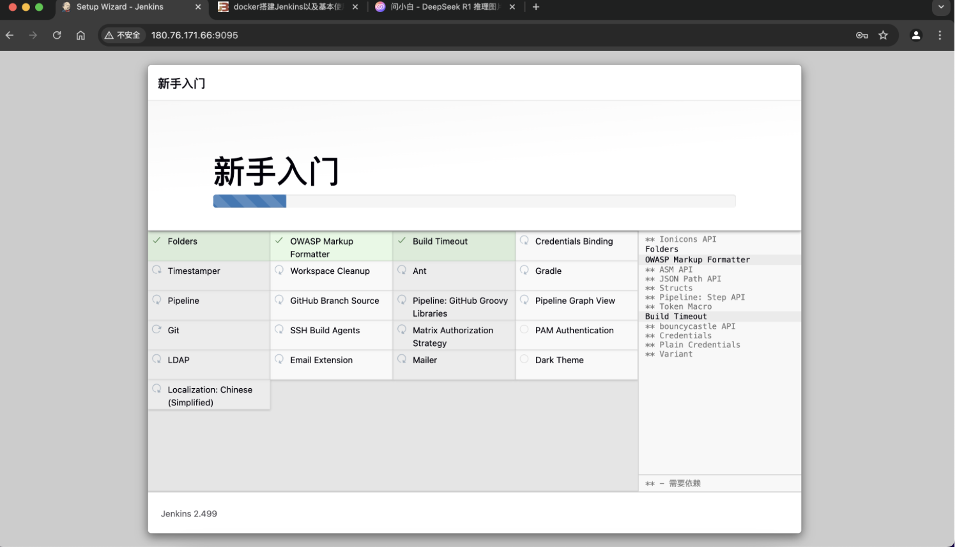
Task: Click the 新手入门 header title
Action: click(182, 84)
